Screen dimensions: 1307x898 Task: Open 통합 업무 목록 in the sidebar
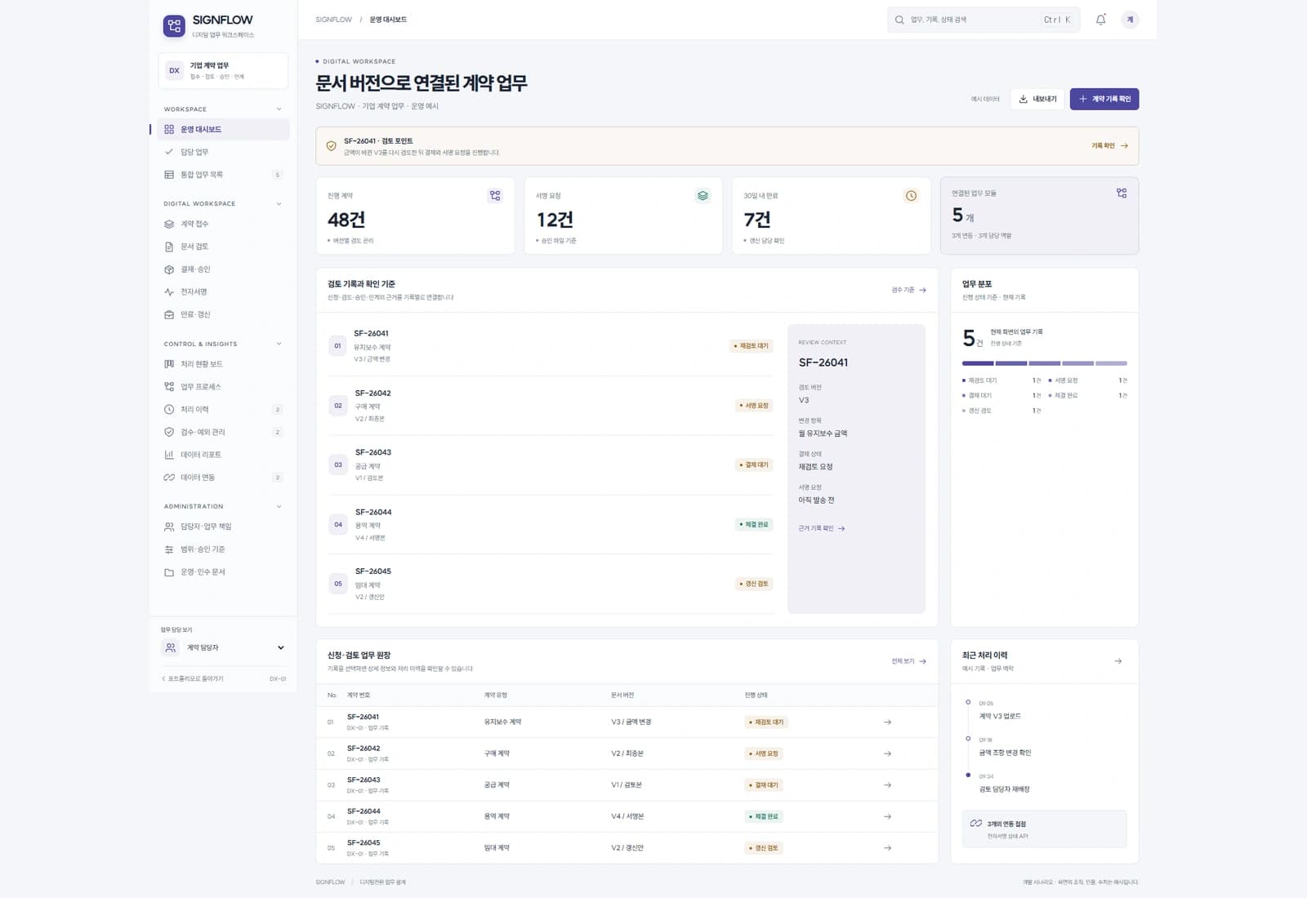click(223, 175)
